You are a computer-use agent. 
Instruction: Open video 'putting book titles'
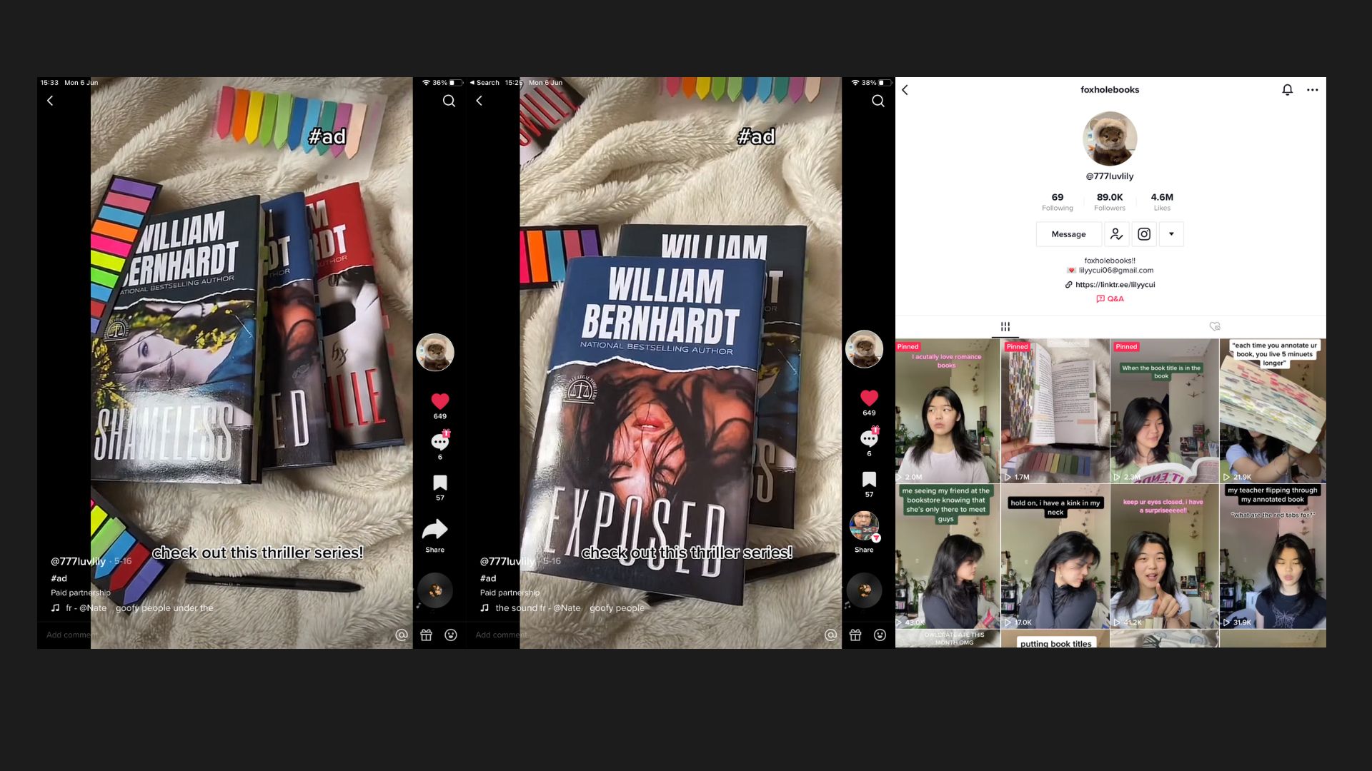(x=1055, y=639)
